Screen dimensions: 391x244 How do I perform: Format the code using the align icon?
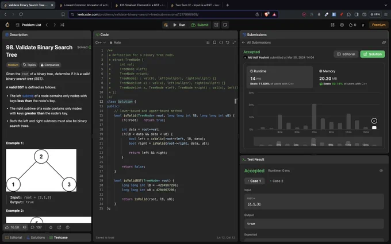(208, 42)
